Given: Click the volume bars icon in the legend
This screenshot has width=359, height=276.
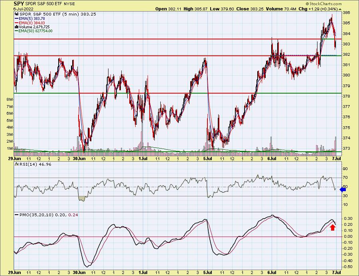Looking at the screenshot, I should pyautogui.click(x=16, y=27).
